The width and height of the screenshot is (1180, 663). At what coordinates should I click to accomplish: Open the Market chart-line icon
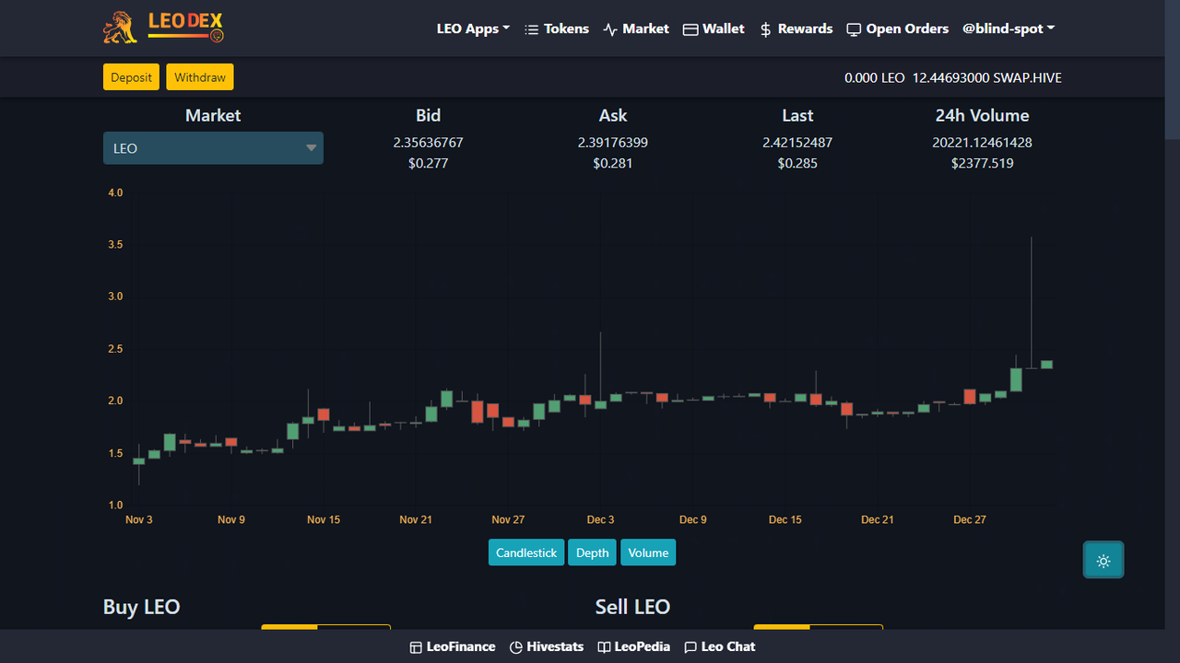[x=610, y=29]
